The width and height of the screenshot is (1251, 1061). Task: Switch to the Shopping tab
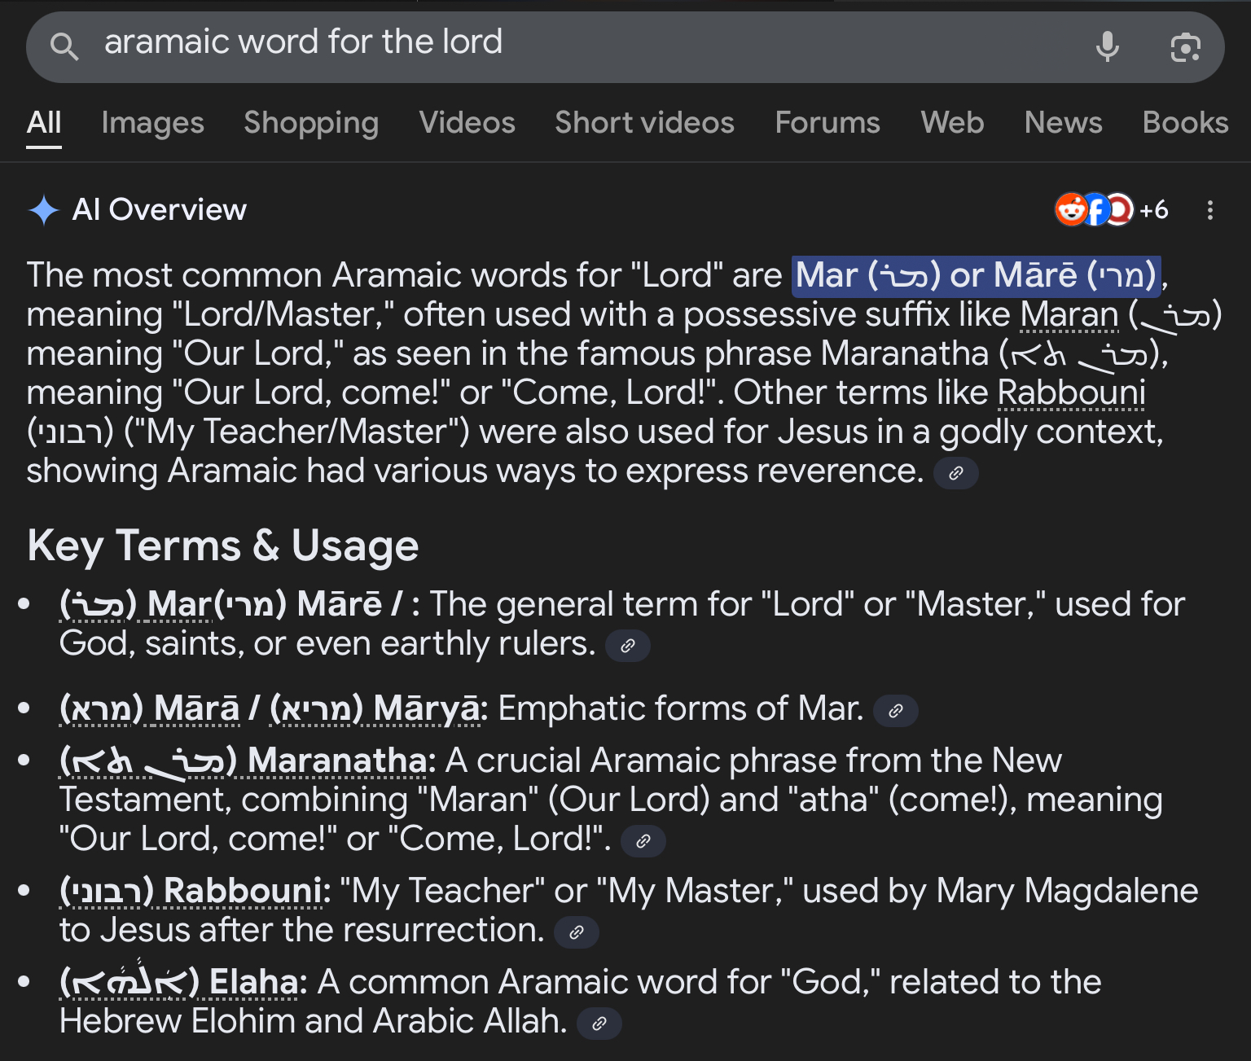pyautogui.click(x=311, y=123)
